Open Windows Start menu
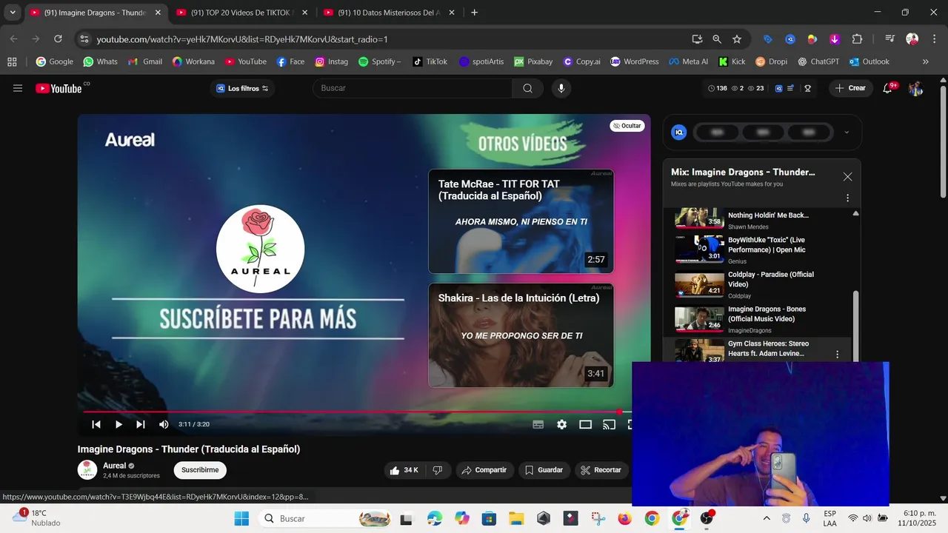 point(241,518)
